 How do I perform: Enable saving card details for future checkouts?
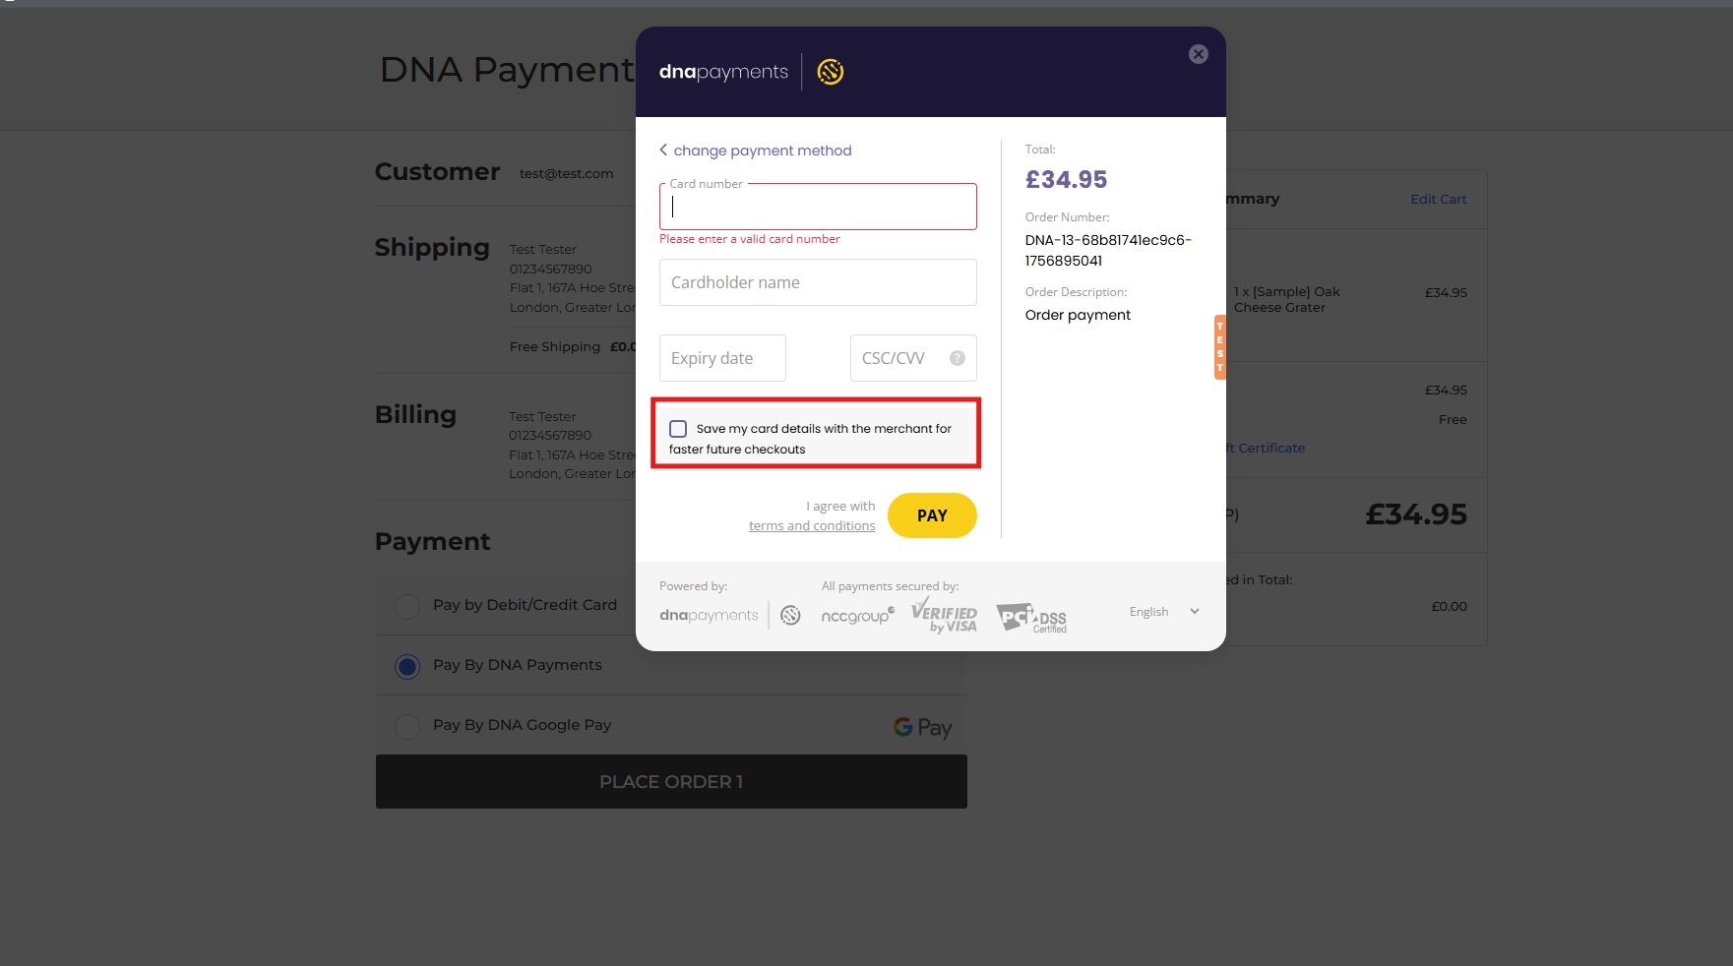(677, 428)
